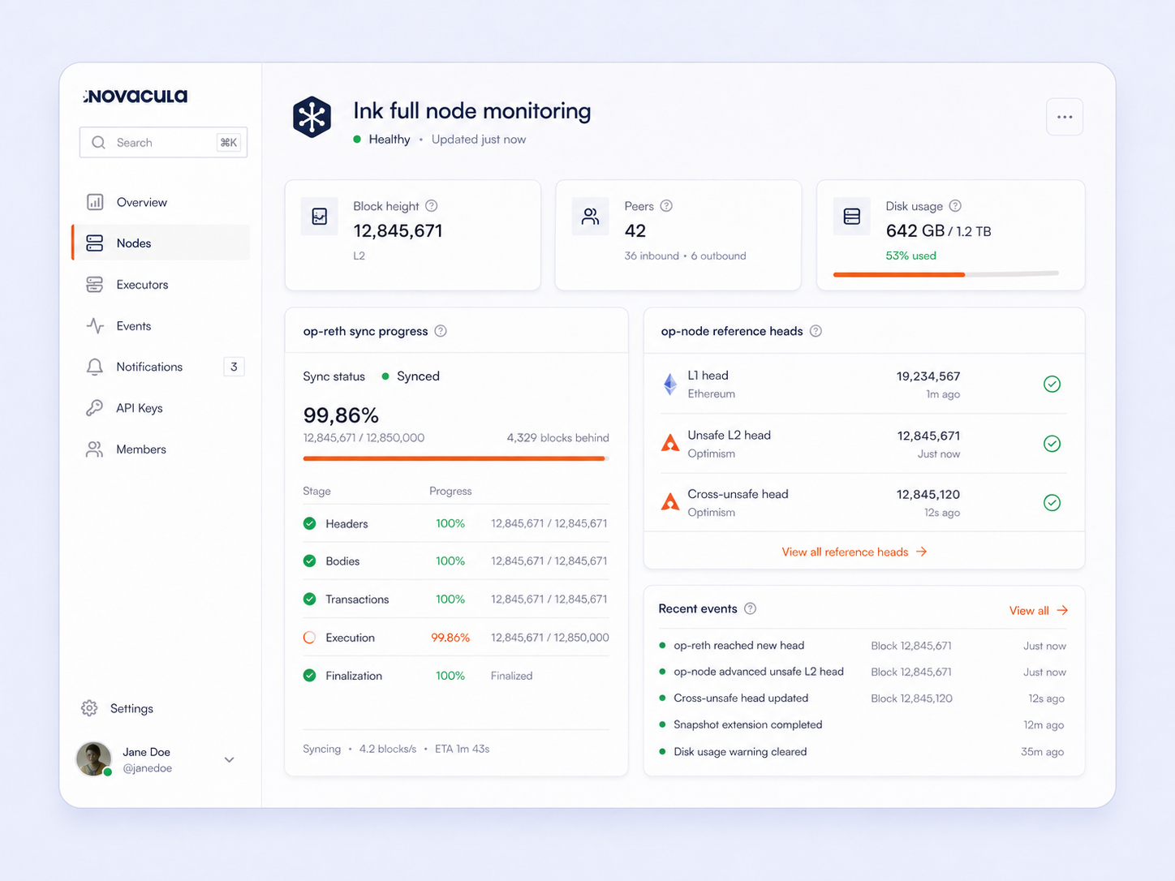
Task: Open the Members page
Action: (161, 449)
